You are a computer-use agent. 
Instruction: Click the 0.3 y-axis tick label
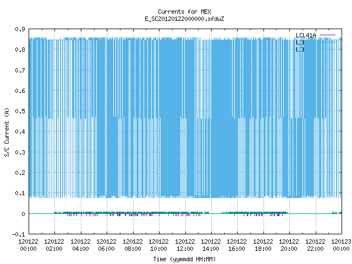click(20, 152)
